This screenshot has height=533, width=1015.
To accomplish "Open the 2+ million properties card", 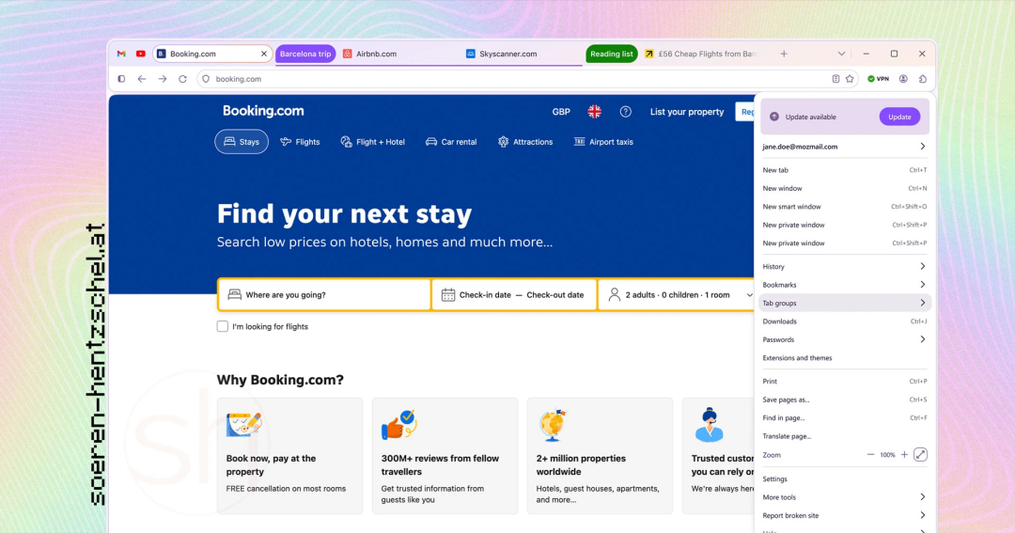I will pos(600,456).
